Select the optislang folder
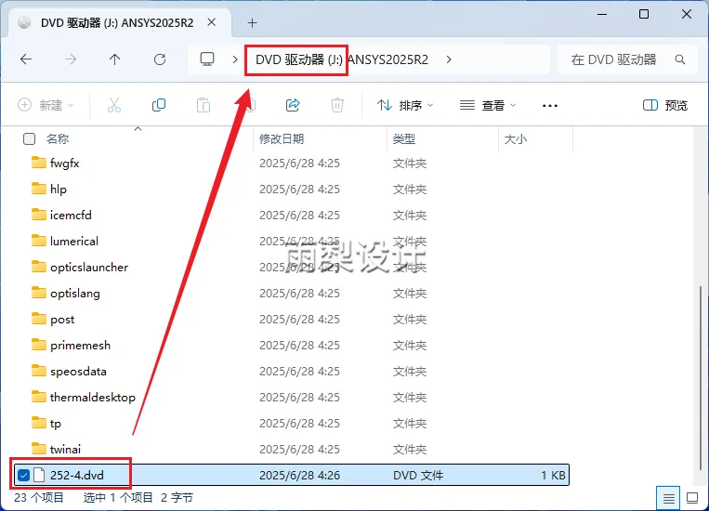Image resolution: width=709 pixels, height=511 pixels. pyautogui.click(x=75, y=294)
